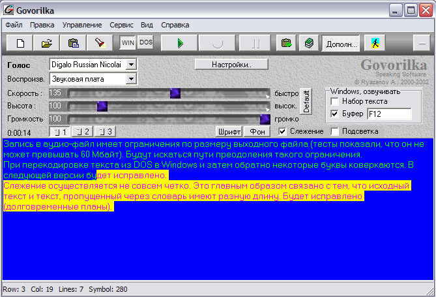Click the word "Слежение" in highlighted text

click(25, 186)
